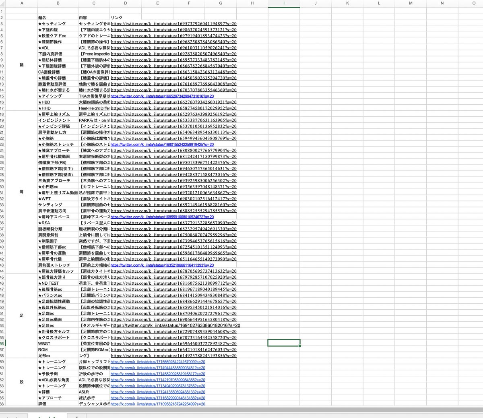
Task: Select row 2 header number
Action: click(x=2, y=18)
